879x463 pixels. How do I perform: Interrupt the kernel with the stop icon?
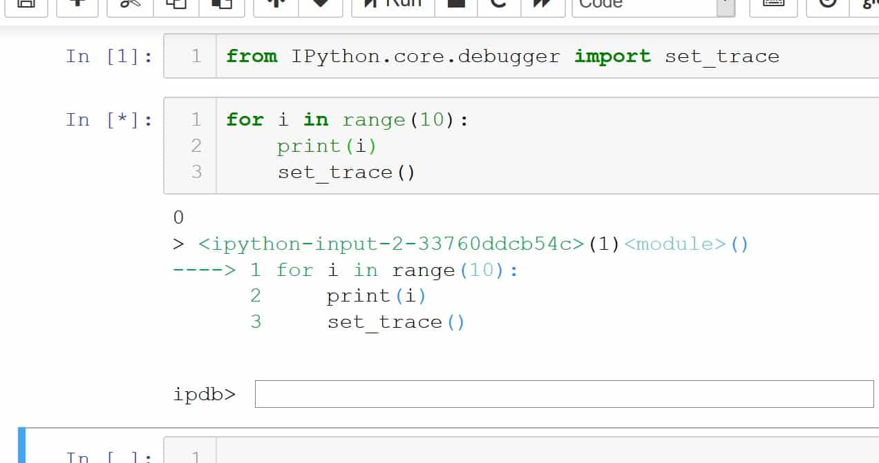(x=456, y=4)
